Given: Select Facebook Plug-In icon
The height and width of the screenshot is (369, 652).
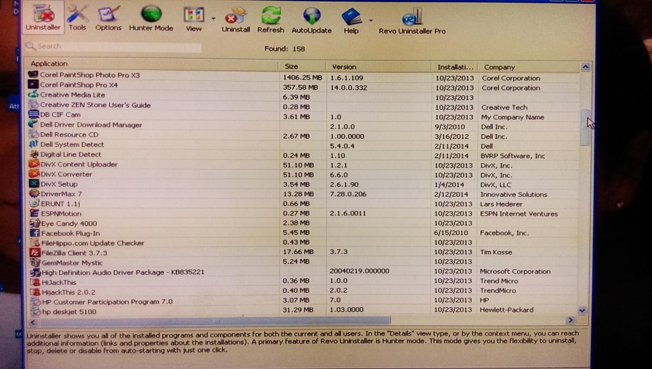Looking at the screenshot, I should pyautogui.click(x=35, y=233).
